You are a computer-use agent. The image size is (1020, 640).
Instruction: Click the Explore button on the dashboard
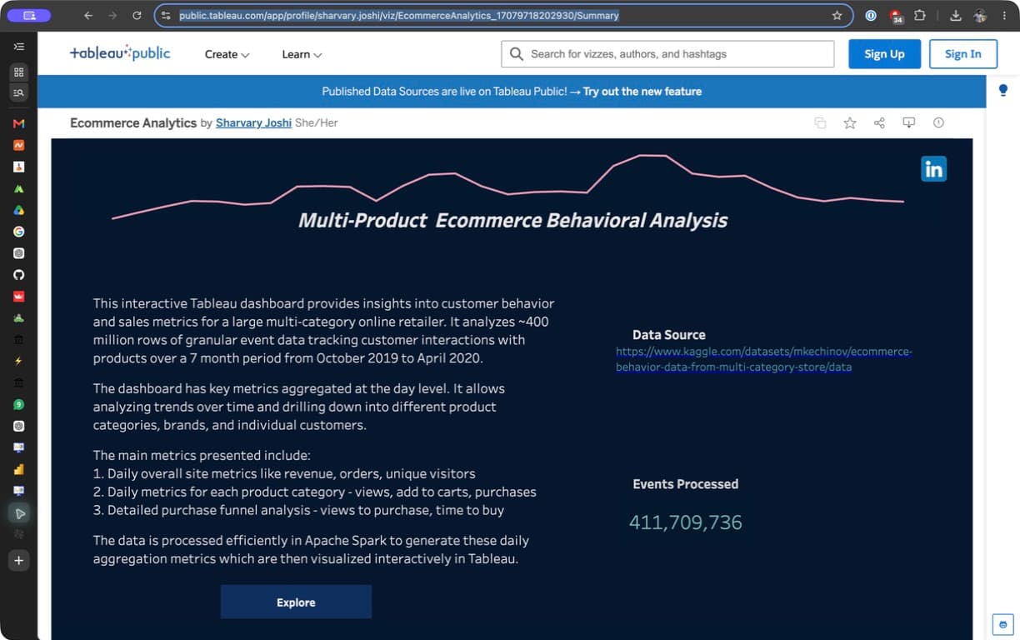coord(296,602)
